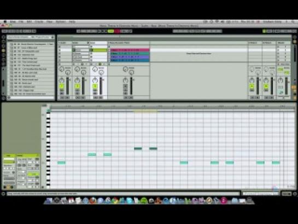The image size is (298, 224).
Task: Click the yellow highlighted transport button
Action: 110,31
